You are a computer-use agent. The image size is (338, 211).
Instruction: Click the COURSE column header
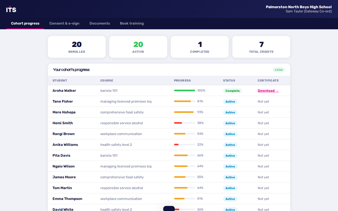pyautogui.click(x=107, y=81)
